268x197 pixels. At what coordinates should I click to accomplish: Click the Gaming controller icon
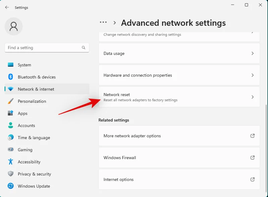point(11,150)
